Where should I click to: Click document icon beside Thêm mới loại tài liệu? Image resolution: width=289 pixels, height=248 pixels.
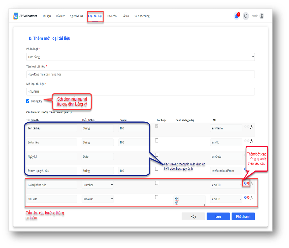point(30,38)
